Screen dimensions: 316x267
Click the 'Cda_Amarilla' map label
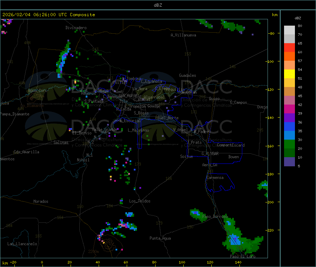[x=26, y=152]
